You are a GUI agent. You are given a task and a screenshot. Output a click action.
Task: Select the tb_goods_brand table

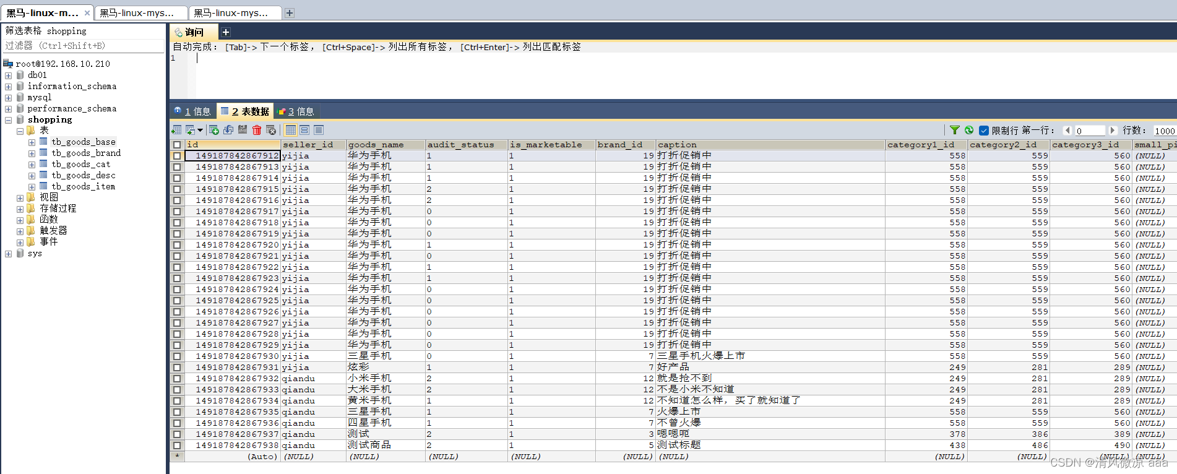point(86,153)
